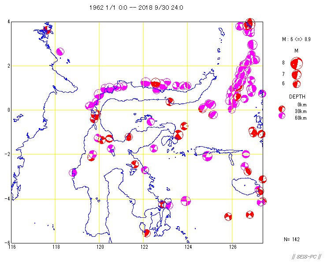This screenshot has width=331, height=262.
Task: Pick the red beachball near 121.3E 1.2S
Action: [x=129, y=137]
